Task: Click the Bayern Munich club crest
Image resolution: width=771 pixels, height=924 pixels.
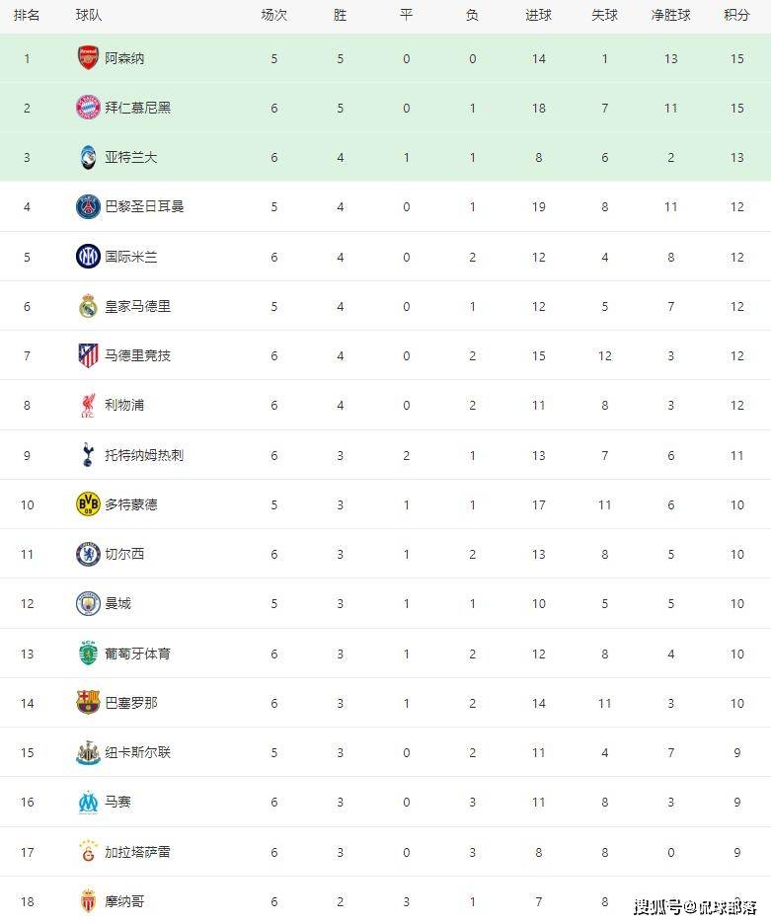Action: (89, 108)
